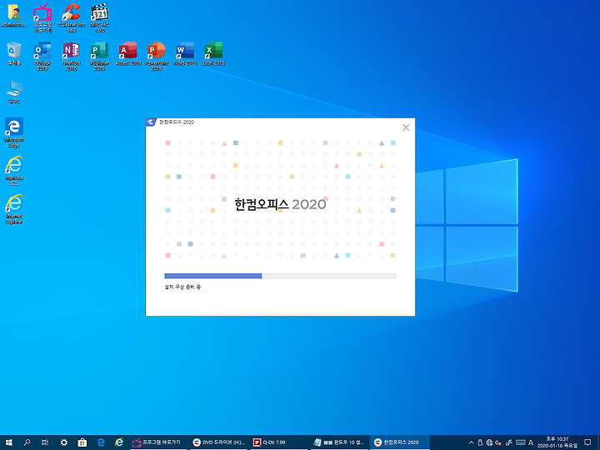This screenshot has width=600, height=450.
Task: Open the taskbar search magnifier
Action: pos(27,442)
